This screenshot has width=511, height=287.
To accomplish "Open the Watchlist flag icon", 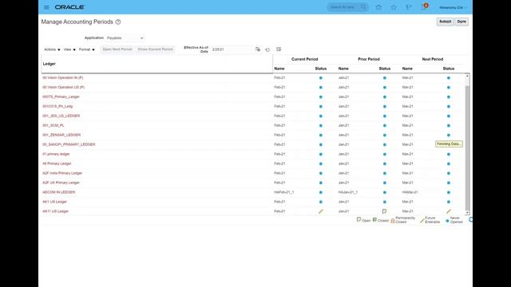I will (x=408, y=7).
